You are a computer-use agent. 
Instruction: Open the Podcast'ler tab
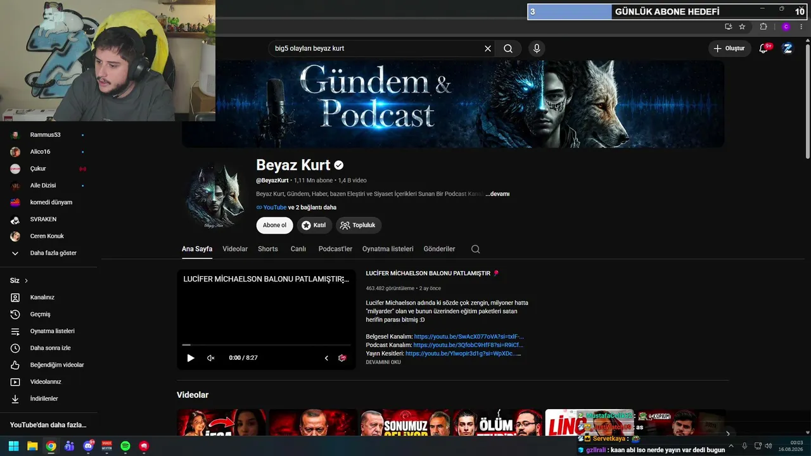[x=335, y=249]
